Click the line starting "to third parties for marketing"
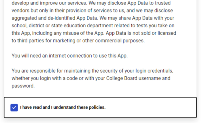 [78, 41]
